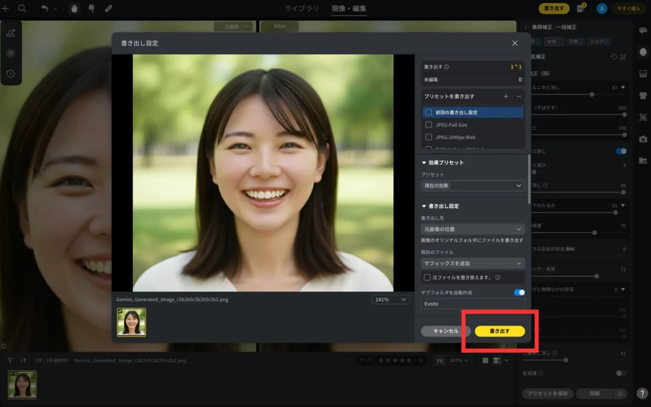Click the undo arrow icon
Viewport: 651px width, 407px height.
point(44,8)
